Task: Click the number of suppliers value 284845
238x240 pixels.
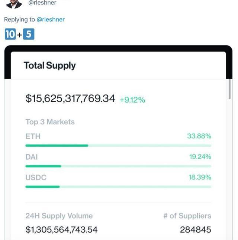Action: pyautogui.click(x=195, y=230)
